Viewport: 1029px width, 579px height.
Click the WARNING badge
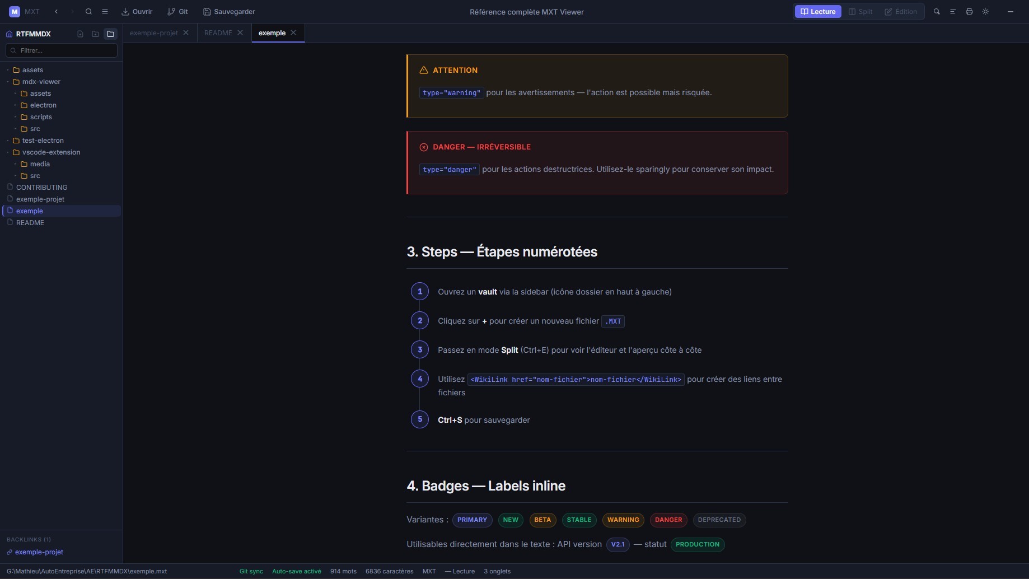click(x=623, y=520)
